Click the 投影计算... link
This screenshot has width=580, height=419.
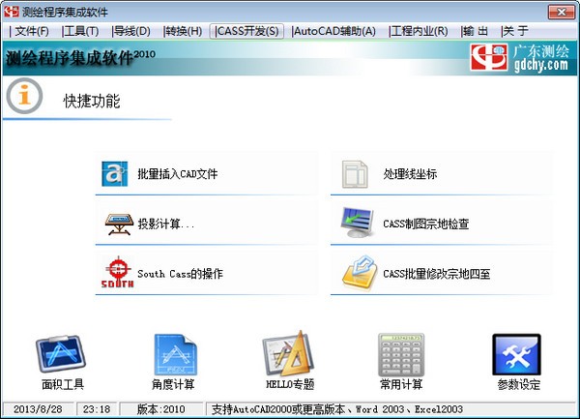click(x=166, y=224)
